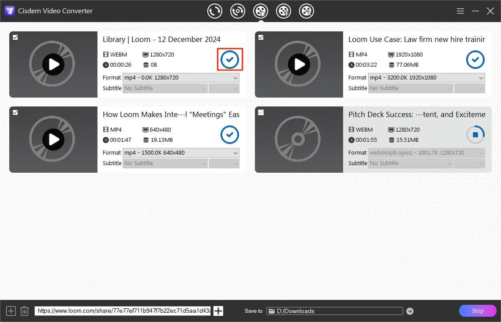Click the D:/Downloads save path field

pos(335,311)
